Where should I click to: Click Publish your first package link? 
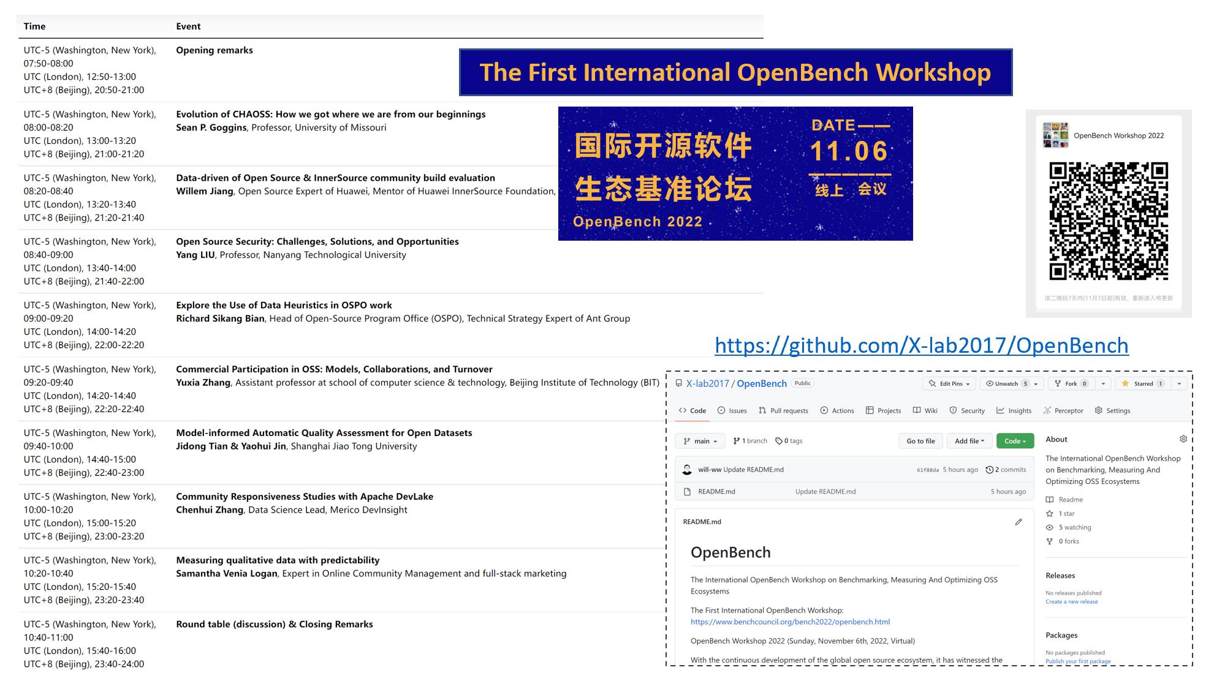click(x=1078, y=661)
